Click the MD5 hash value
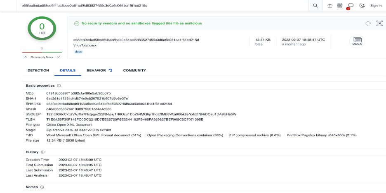This screenshot has height=193, width=386. 78,93
